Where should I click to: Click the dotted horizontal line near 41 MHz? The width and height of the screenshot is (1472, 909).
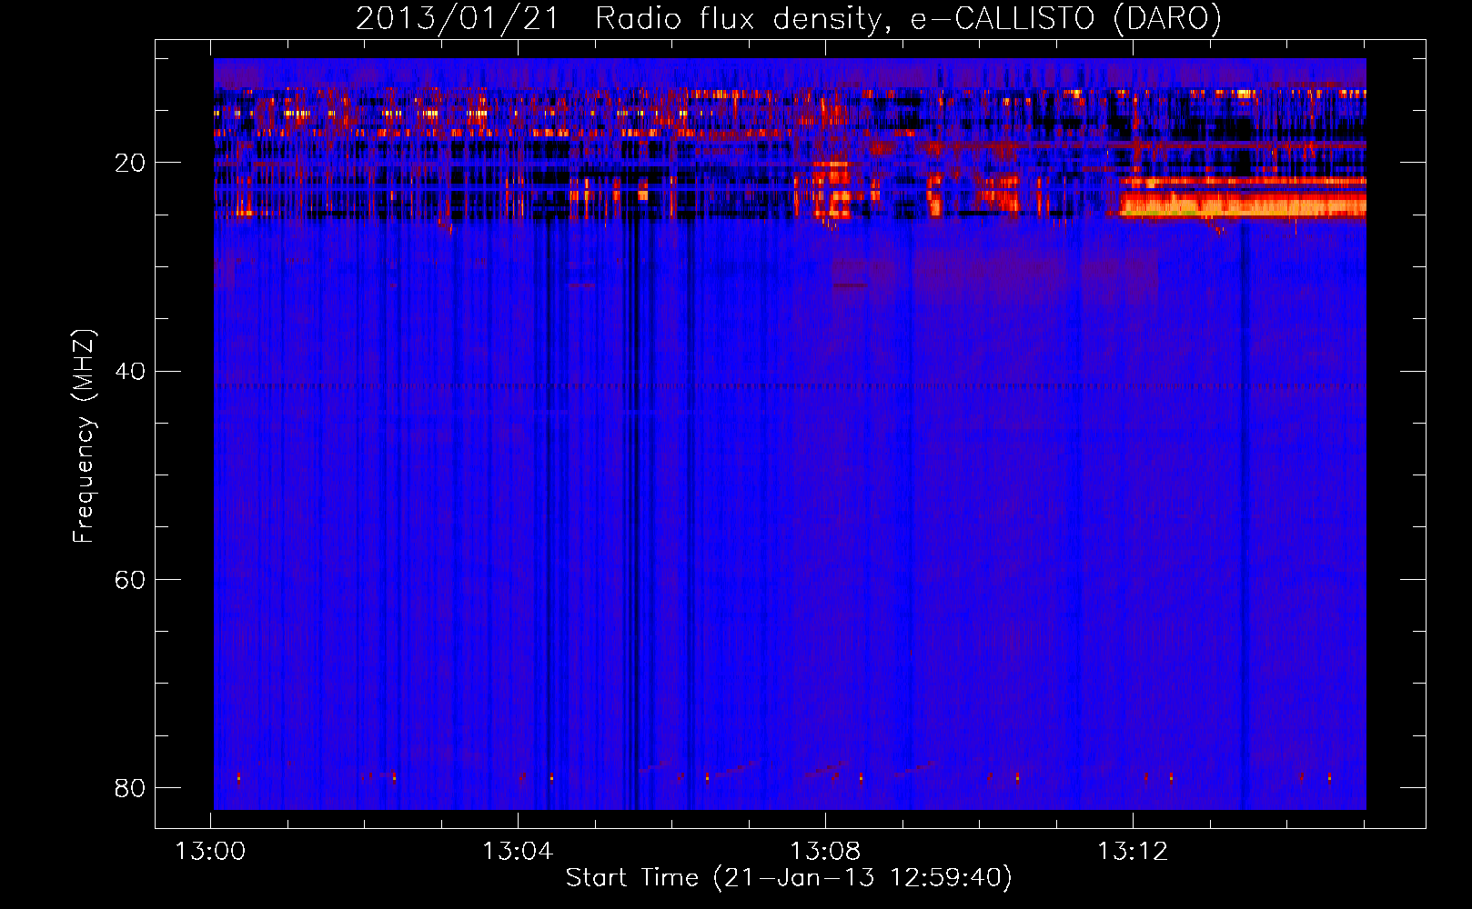pyautogui.click(x=790, y=385)
